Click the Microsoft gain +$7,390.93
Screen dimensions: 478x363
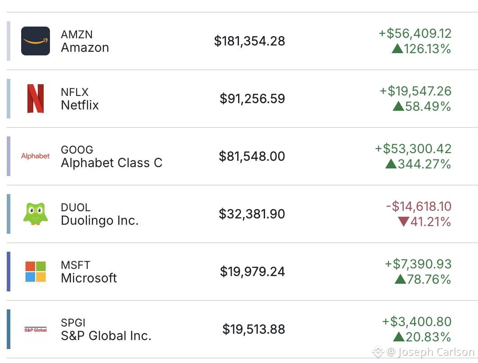tap(418, 264)
